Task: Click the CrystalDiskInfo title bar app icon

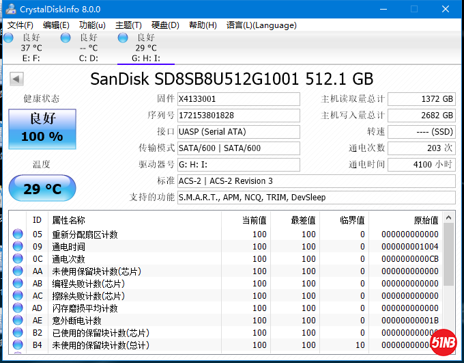Action: point(10,9)
